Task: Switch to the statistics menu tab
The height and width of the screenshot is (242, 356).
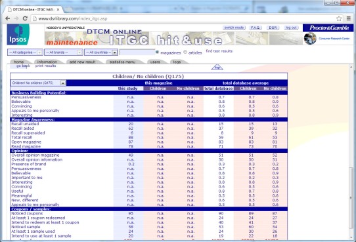Action: 122,62
